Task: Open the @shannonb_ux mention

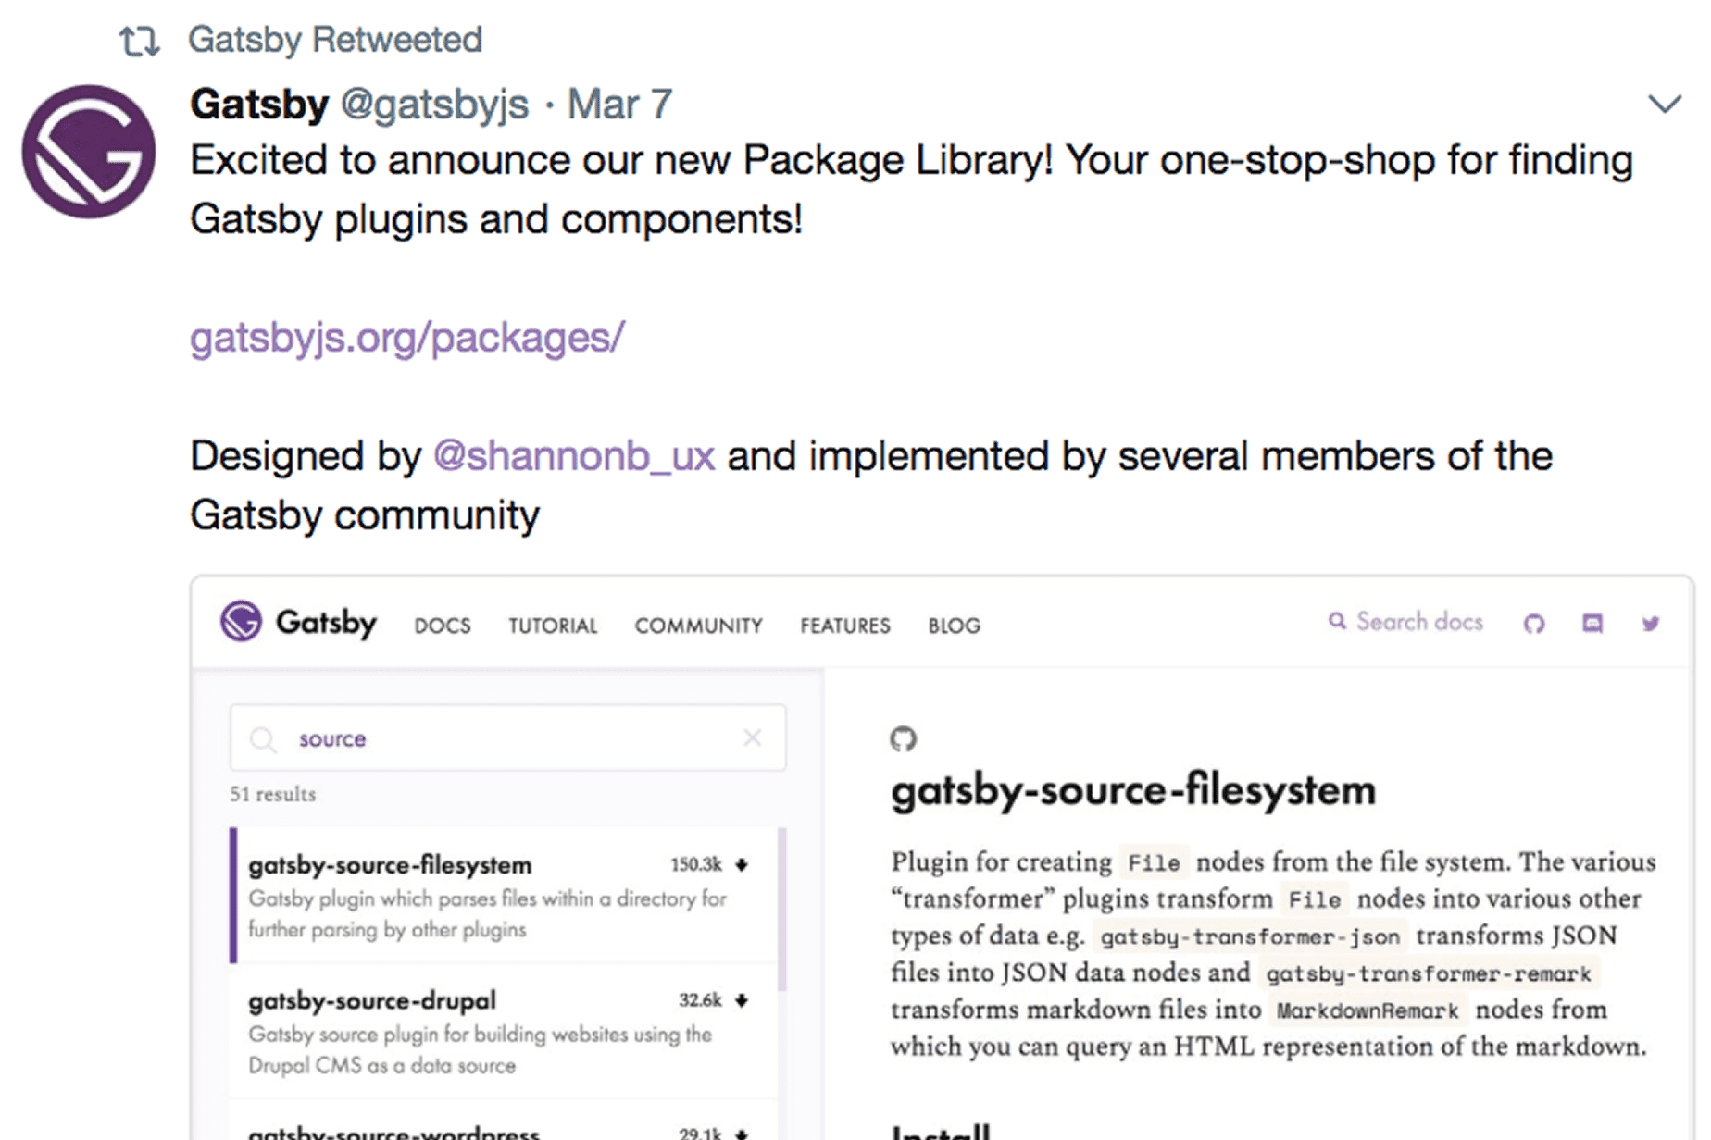Action: coord(574,456)
